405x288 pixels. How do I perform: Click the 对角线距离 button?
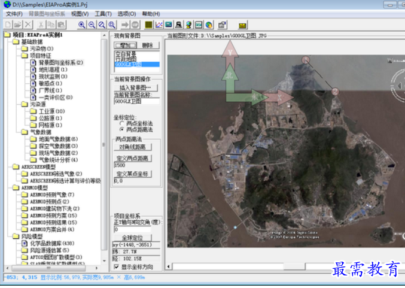(132, 147)
